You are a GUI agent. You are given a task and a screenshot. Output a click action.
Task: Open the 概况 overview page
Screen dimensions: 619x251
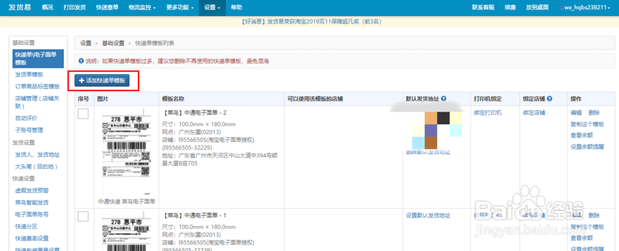48,7
